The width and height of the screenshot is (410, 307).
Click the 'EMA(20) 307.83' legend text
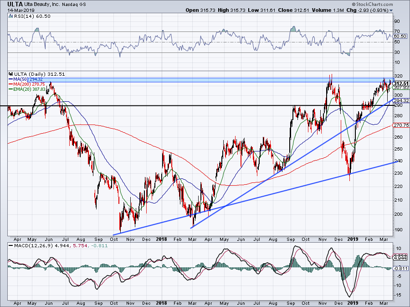tap(29, 89)
